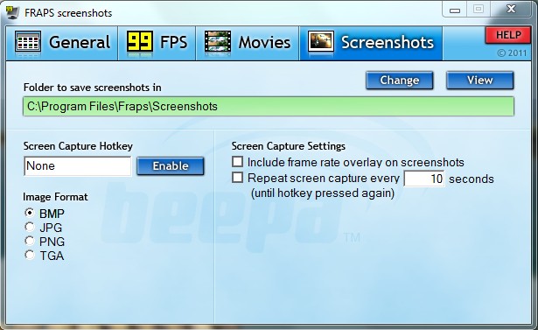Image resolution: width=538 pixels, height=330 pixels.
Task: Click the '© 2011' copyright text
Action: click(x=512, y=53)
